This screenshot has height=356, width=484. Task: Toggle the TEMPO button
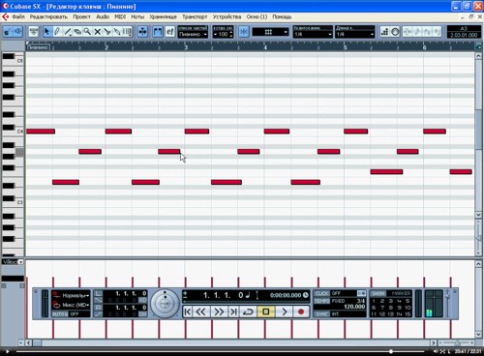pos(321,301)
